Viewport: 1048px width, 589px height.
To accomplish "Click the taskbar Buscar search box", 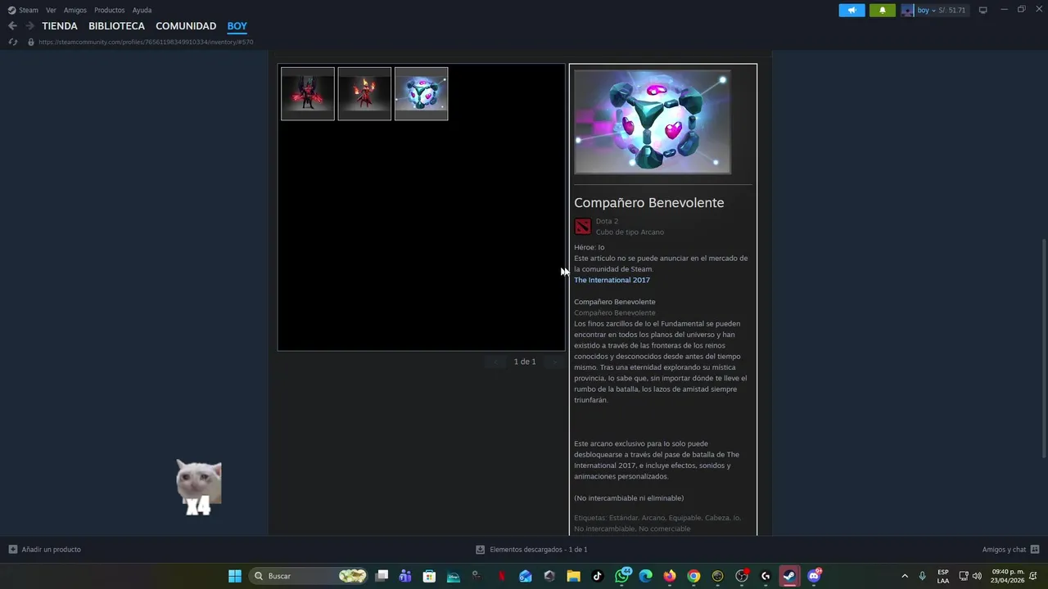I will point(309,576).
